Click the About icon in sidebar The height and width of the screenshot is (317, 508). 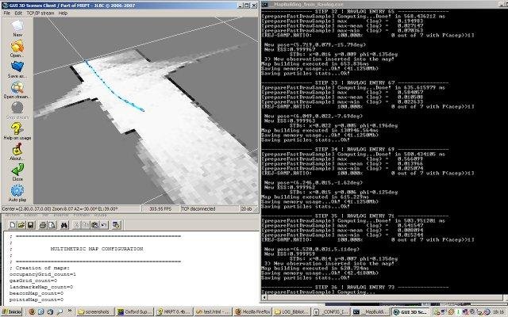pos(17,150)
